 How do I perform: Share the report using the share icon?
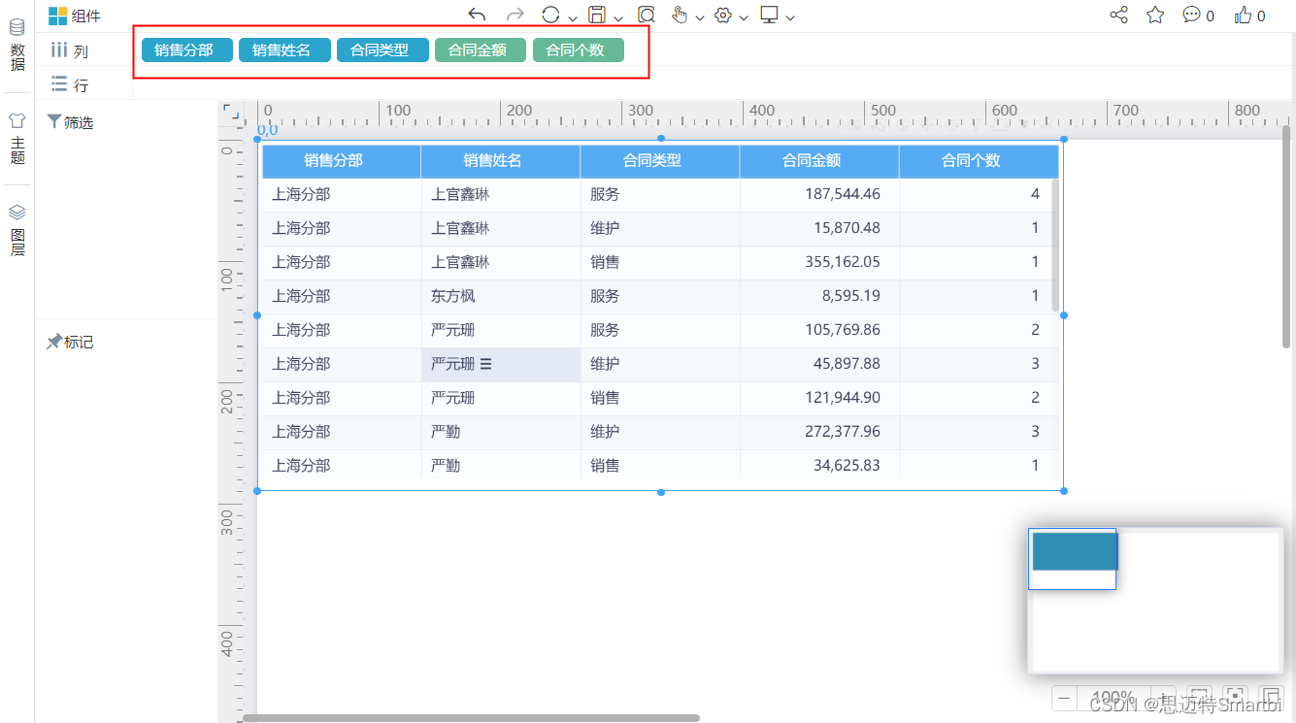click(1119, 15)
